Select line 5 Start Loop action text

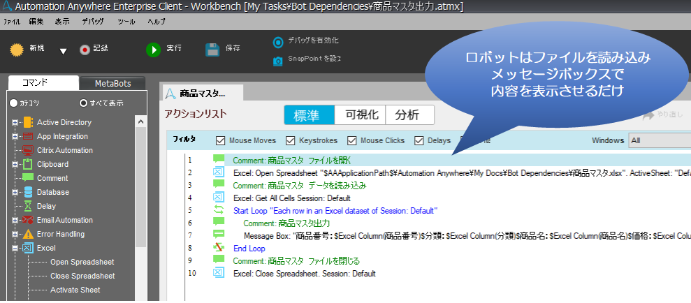tap(335, 211)
